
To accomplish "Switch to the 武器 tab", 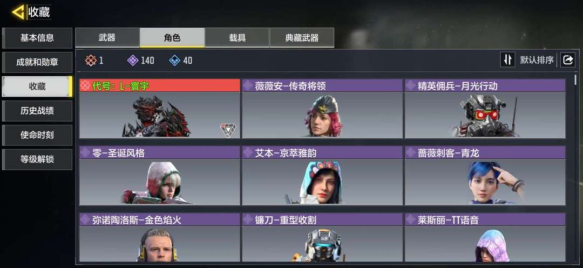I will 107,38.
